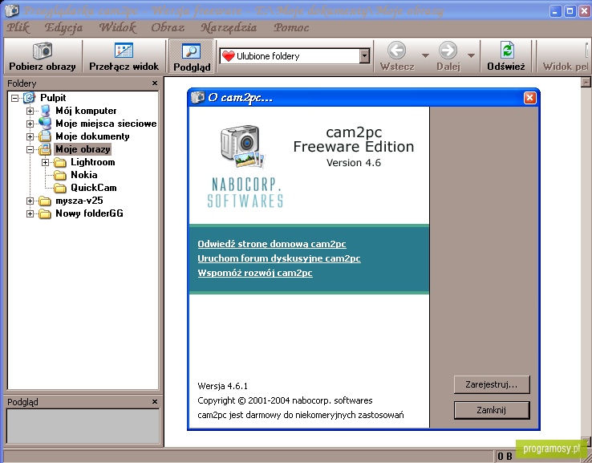Expand the Nowy folderGG node
This screenshot has width=592, height=463.
click(30, 213)
